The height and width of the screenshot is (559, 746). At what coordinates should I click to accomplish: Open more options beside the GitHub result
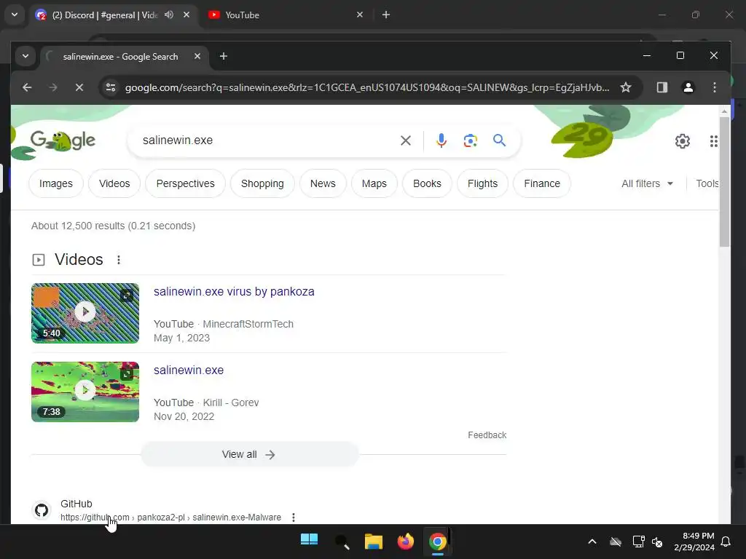click(294, 518)
